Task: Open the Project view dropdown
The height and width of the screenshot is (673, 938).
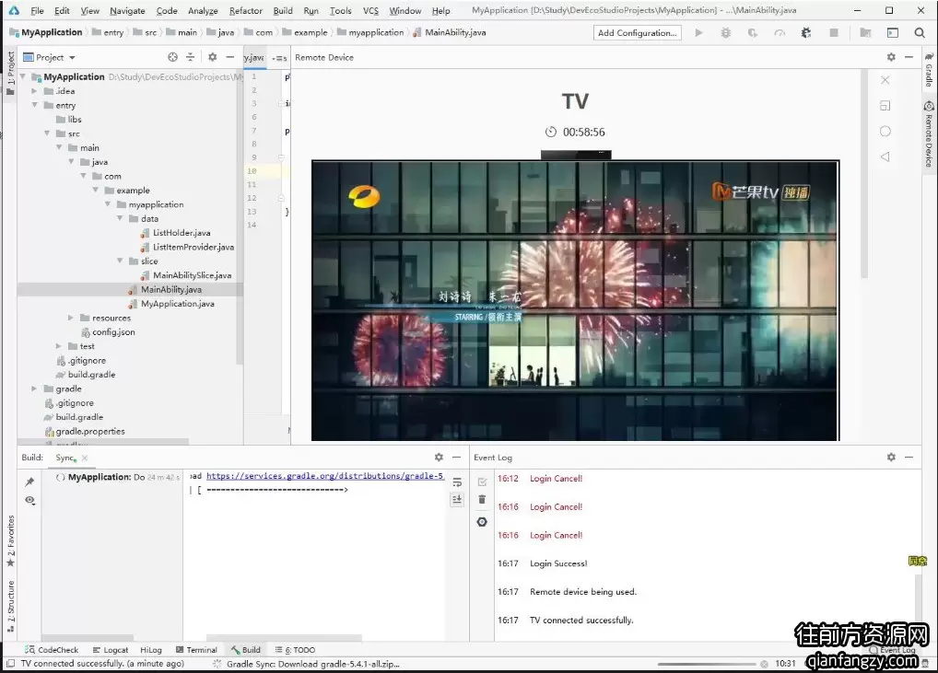Action: (x=49, y=57)
